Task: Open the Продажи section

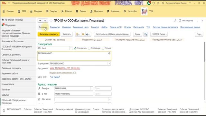Action: pos(36,11)
